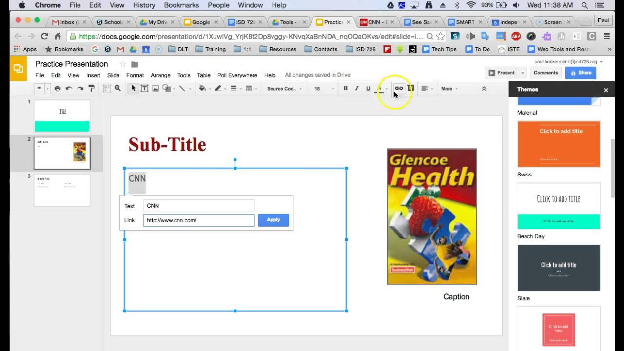
Task: Click the Comments button
Action: (546, 73)
